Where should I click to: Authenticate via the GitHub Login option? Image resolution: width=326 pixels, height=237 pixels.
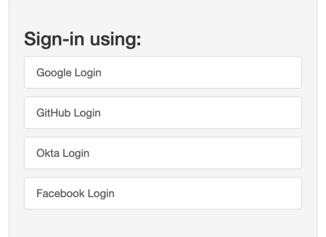[x=163, y=113]
